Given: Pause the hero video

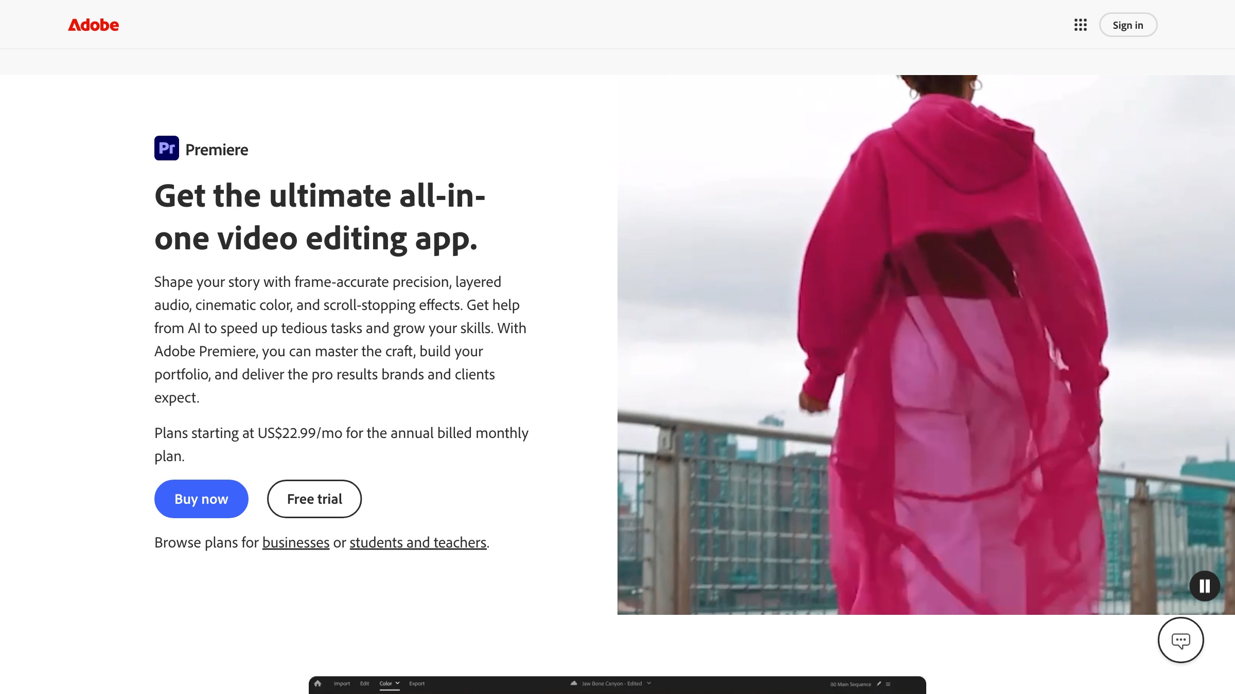Looking at the screenshot, I should pyautogui.click(x=1205, y=586).
